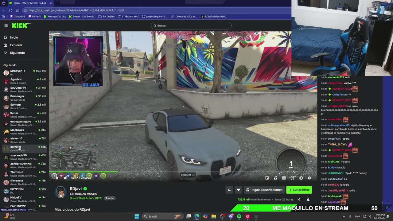
Task: Open Santutu channel in following list
Action: pyautogui.click(x=25, y=106)
